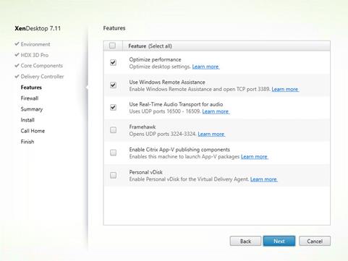Enable Citrix App-V publishing components checkbox
Image resolution: width=348 pixels, height=261 pixels.
[113, 153]
